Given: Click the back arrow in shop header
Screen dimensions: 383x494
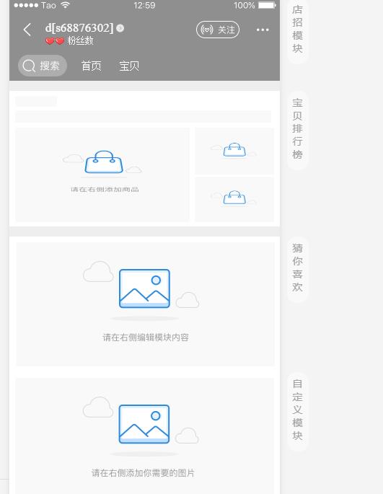Looking at the screenshot, I should tap(27, 30).
